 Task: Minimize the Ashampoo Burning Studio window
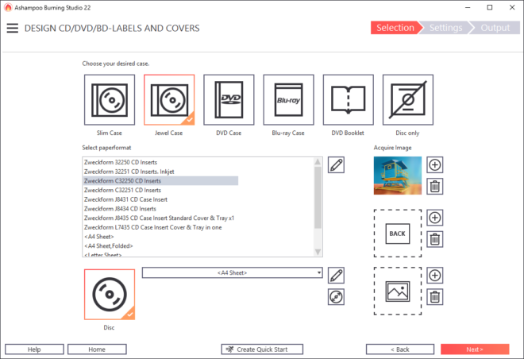[x=468, y=8]
